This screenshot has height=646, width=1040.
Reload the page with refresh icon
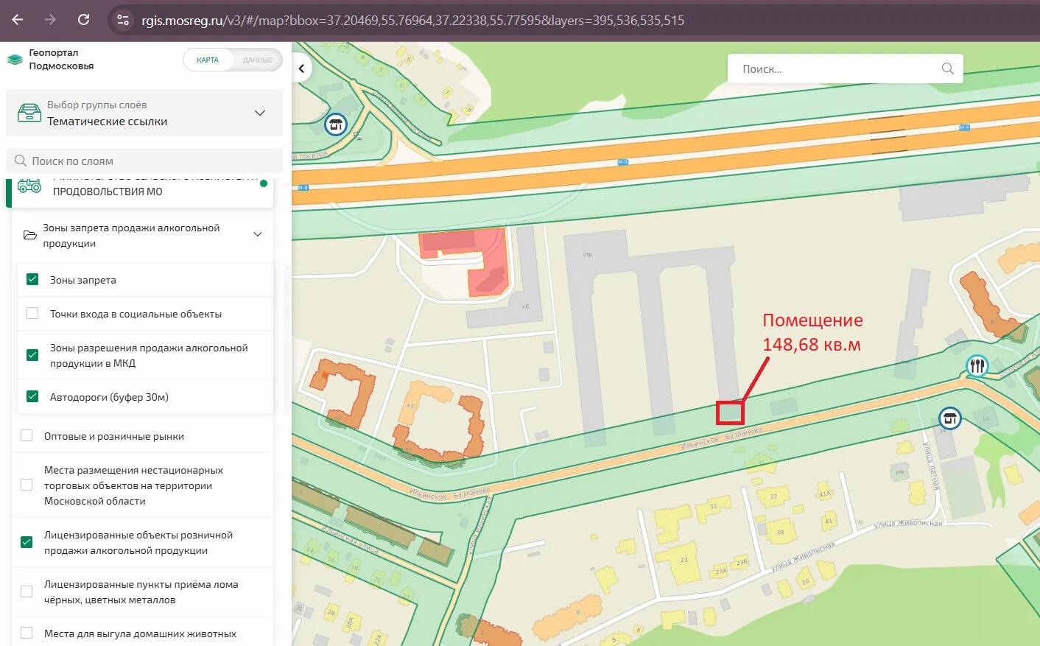pos(83,20)
